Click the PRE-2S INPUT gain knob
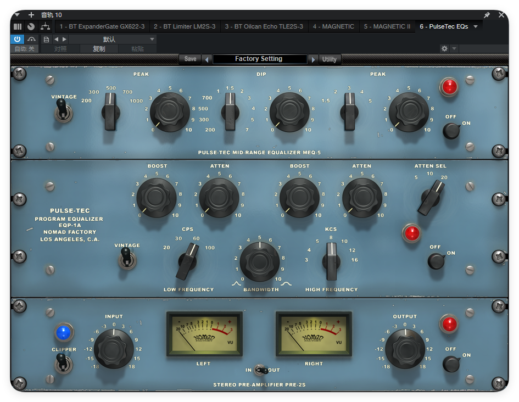The width and height of the screenshot is (519, 402). pyautogui.click(x=114, y=349)
